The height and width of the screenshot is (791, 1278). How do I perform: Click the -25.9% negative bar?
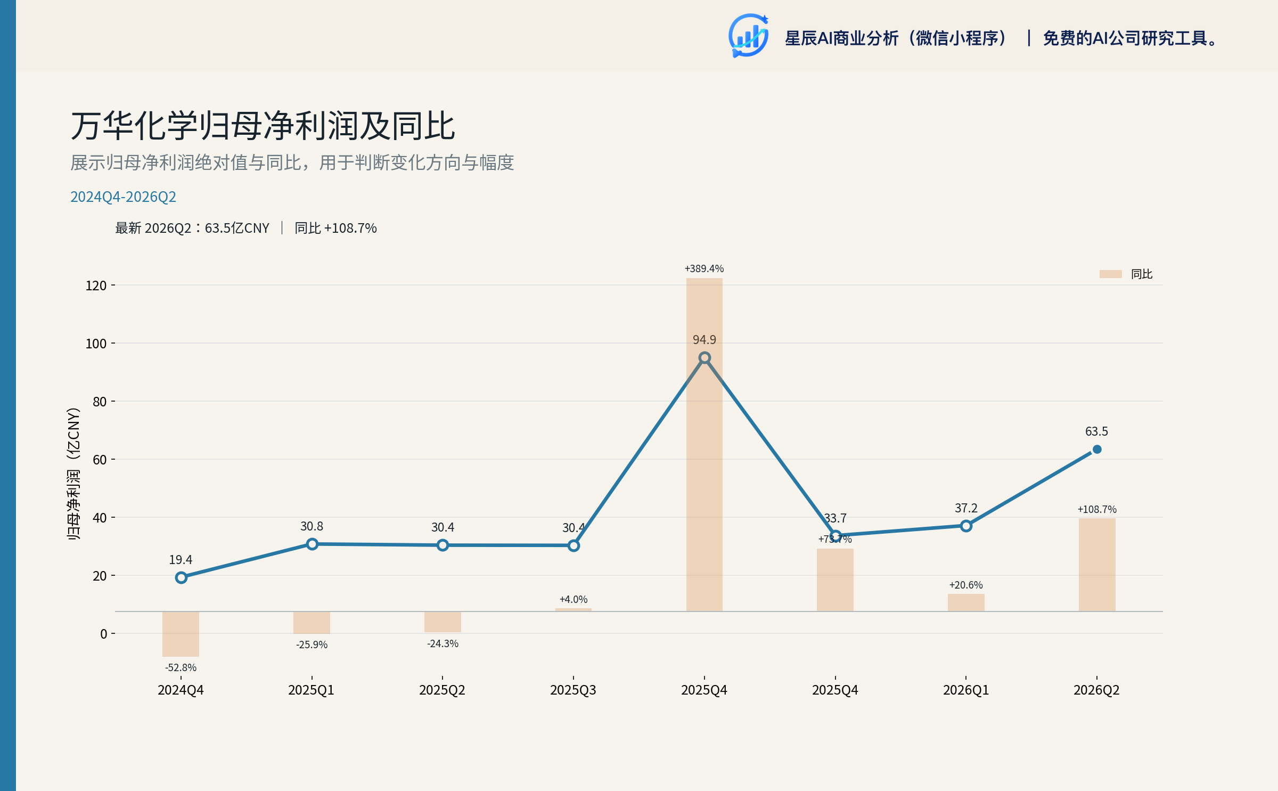pyautogui.click(x=312, y=623)
